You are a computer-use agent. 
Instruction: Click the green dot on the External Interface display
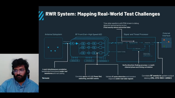(x=164, y=46)
